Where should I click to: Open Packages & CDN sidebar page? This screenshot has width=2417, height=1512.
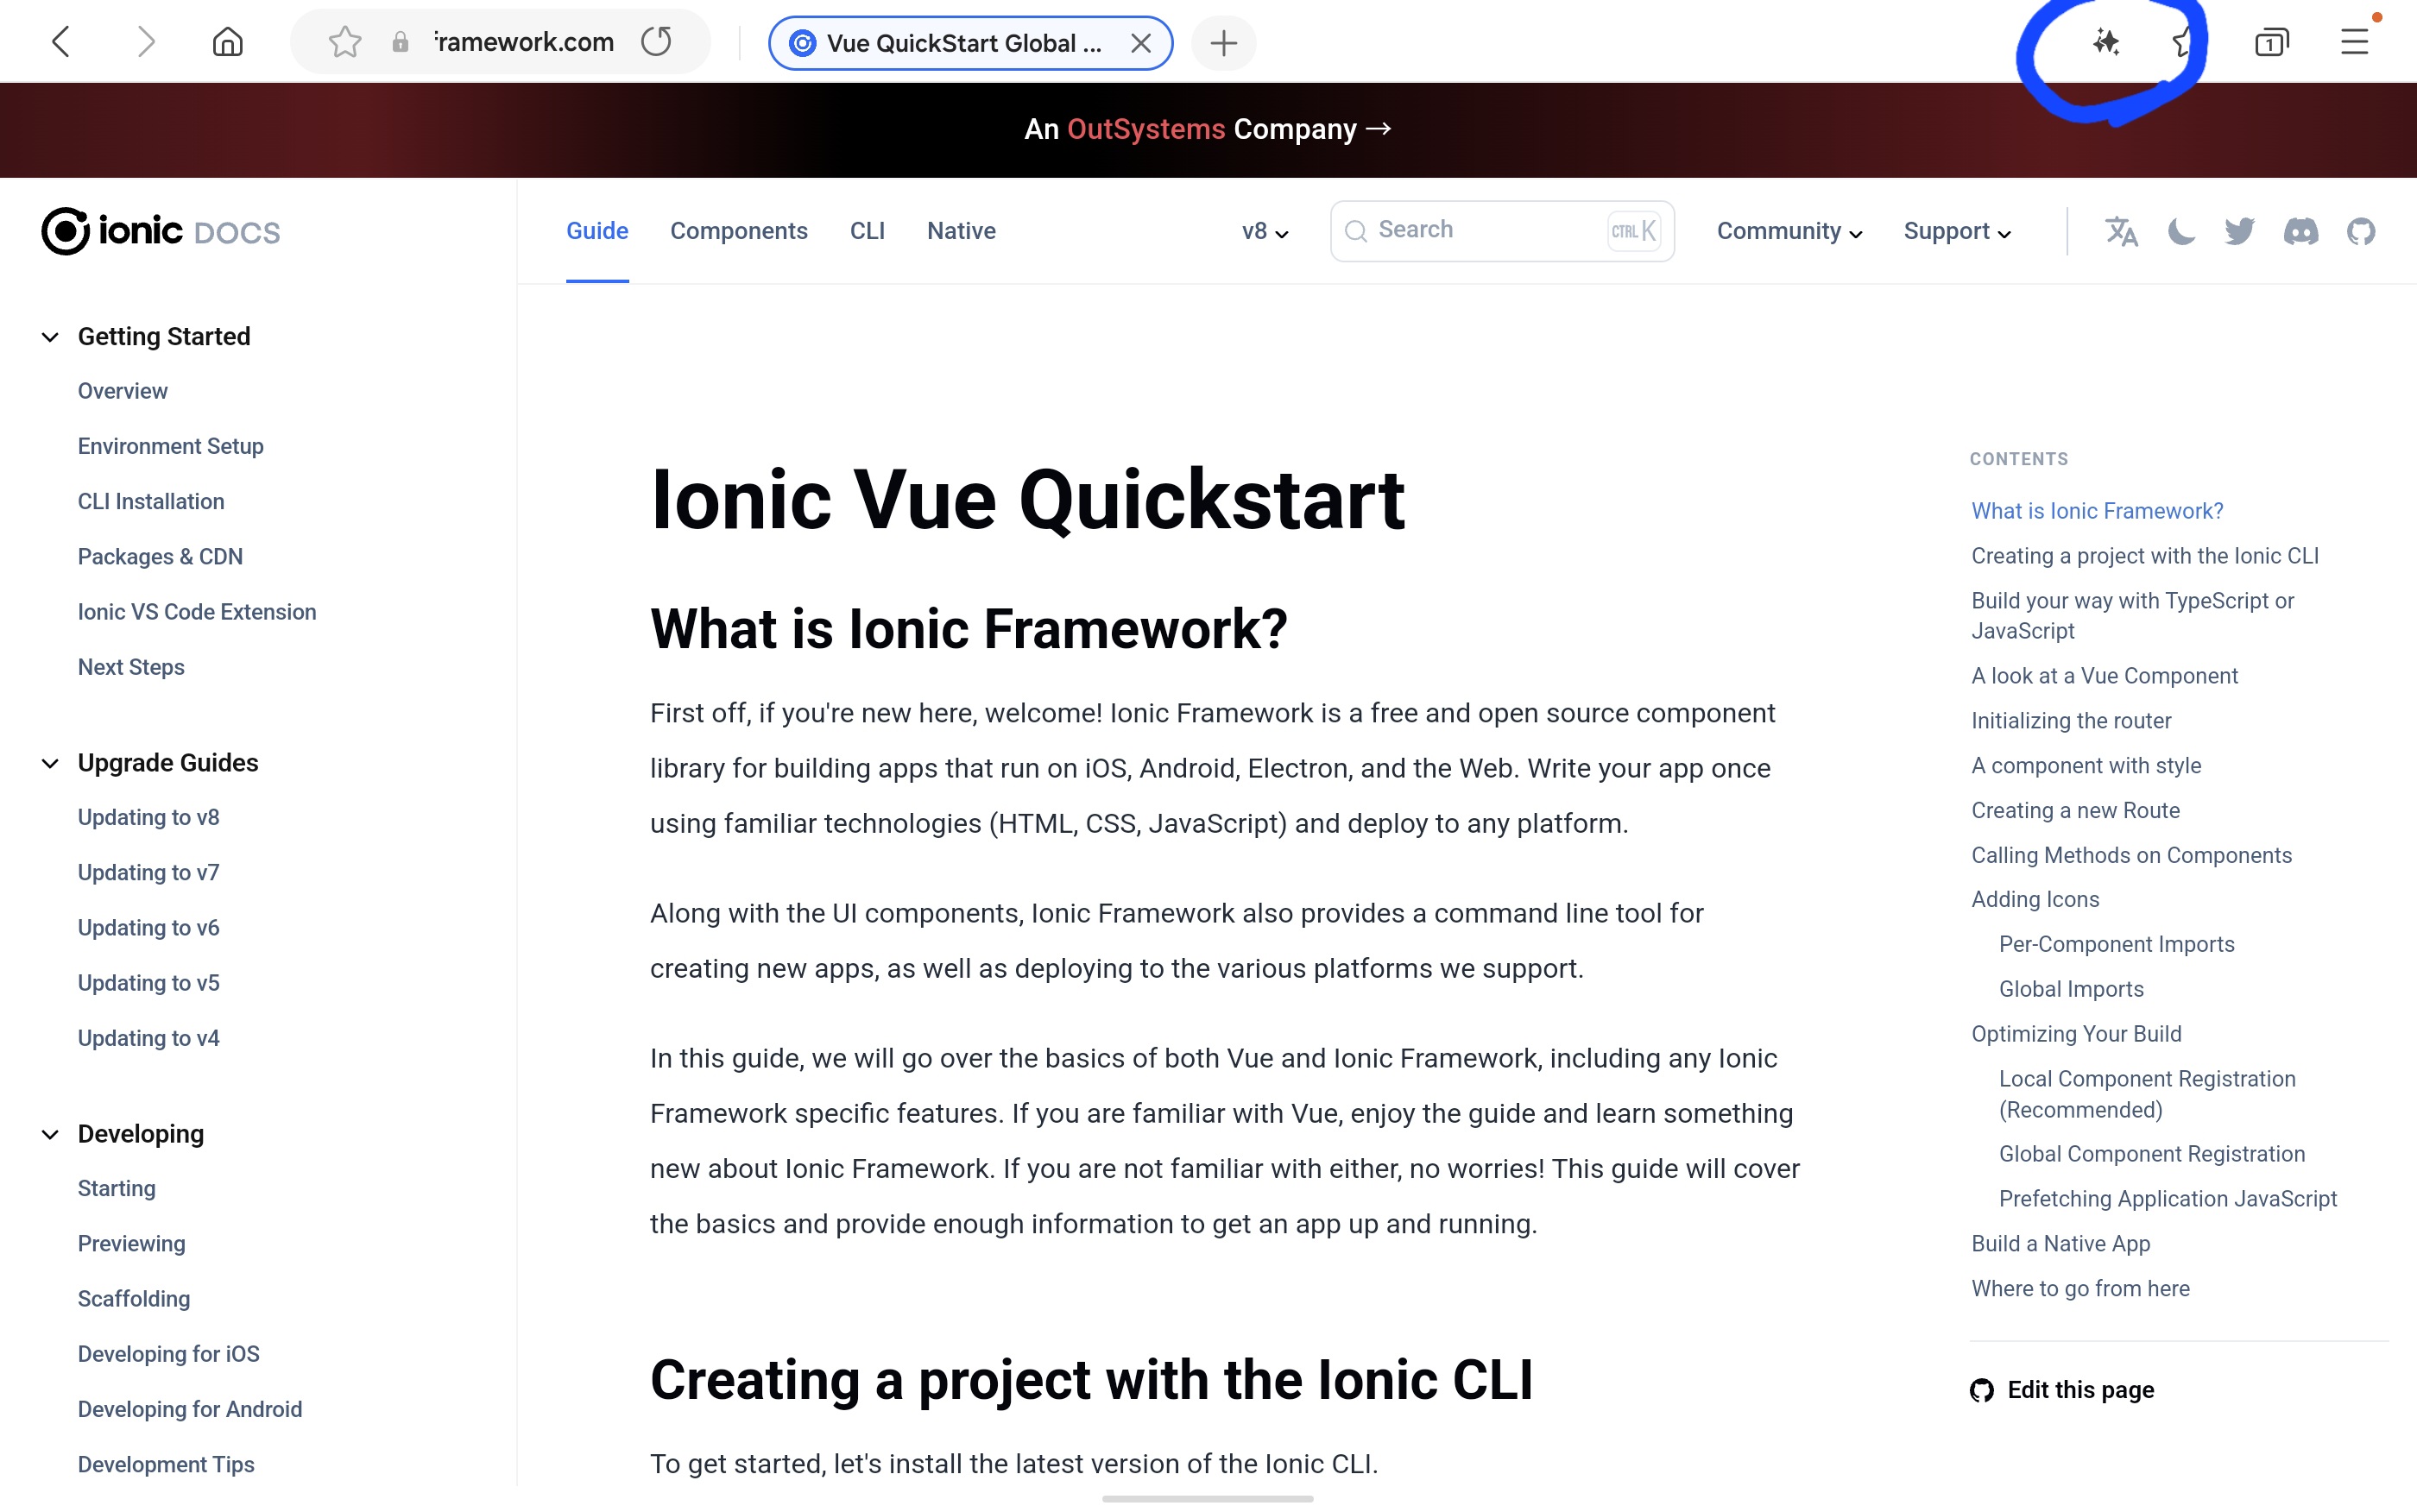[x=160, y=557]
